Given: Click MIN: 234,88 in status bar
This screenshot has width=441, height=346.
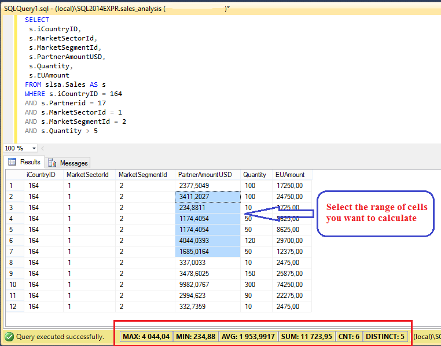Looking at the screenshot, I should [196, 336].
